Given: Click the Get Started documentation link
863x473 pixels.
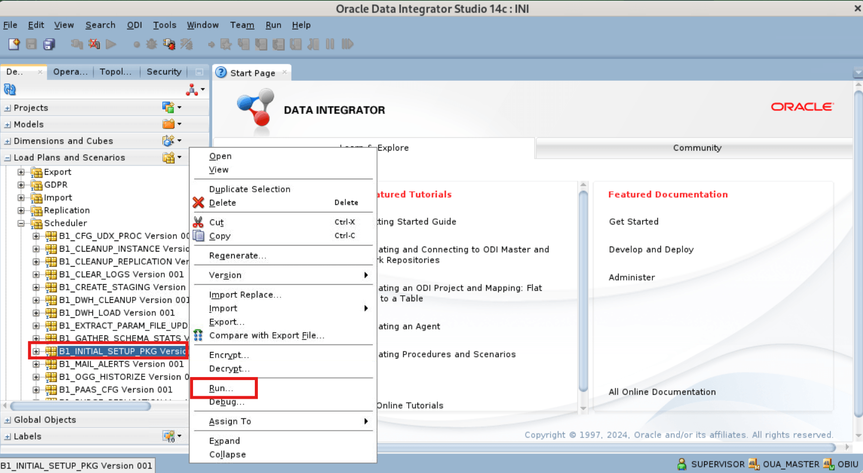Looking at the screenshot, I should click(633, 221).
